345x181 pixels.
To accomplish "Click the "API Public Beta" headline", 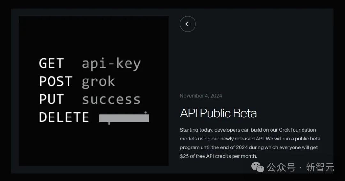I will pos(218,113).
